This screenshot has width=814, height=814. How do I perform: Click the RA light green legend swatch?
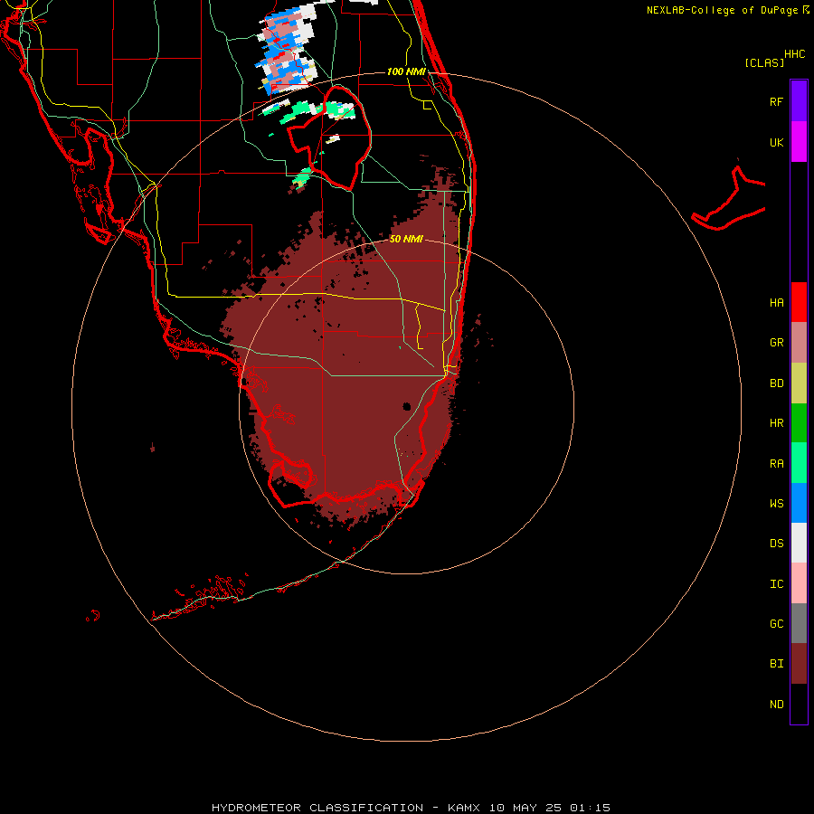pos(799,463)
